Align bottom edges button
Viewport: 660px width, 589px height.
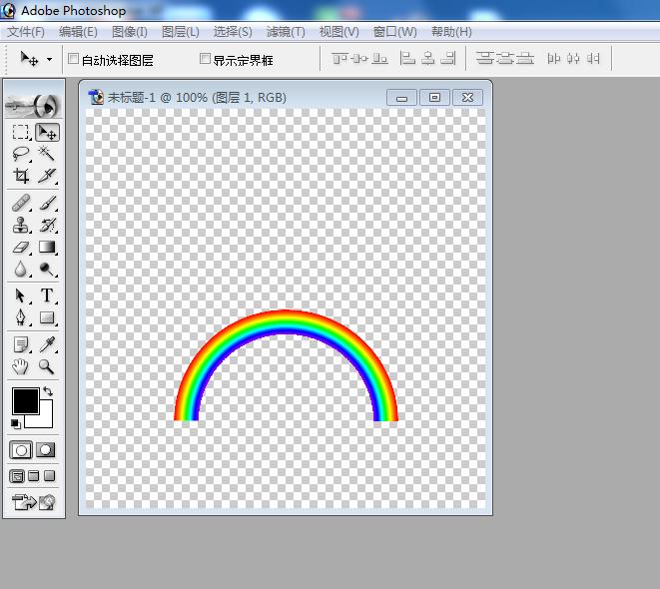(379, 59)
